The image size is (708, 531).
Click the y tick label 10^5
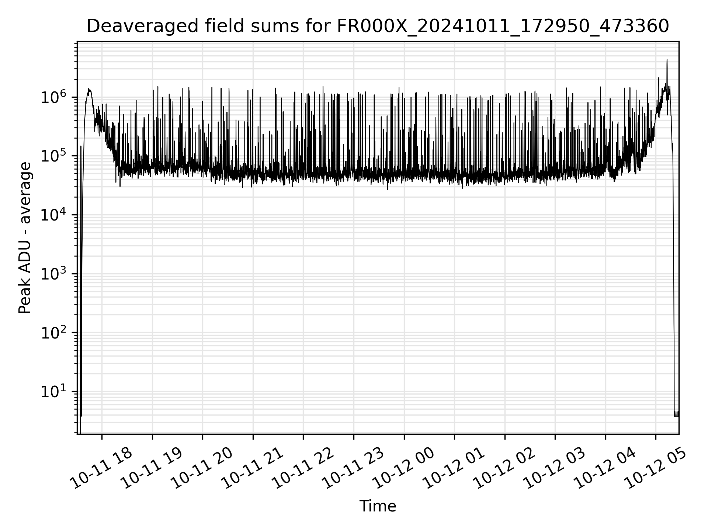(x=53, y=156)
